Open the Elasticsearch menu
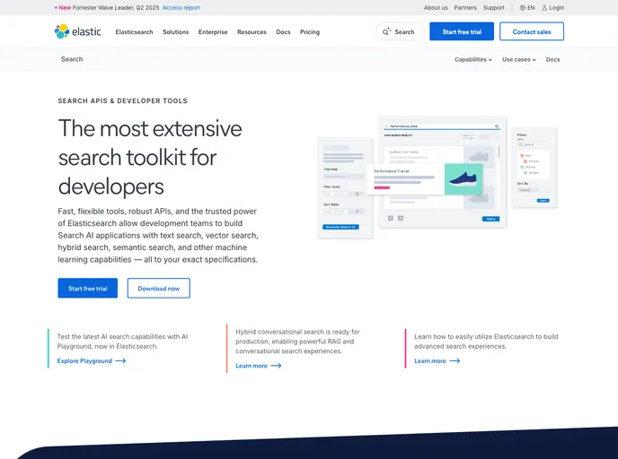 click(134, 32)
